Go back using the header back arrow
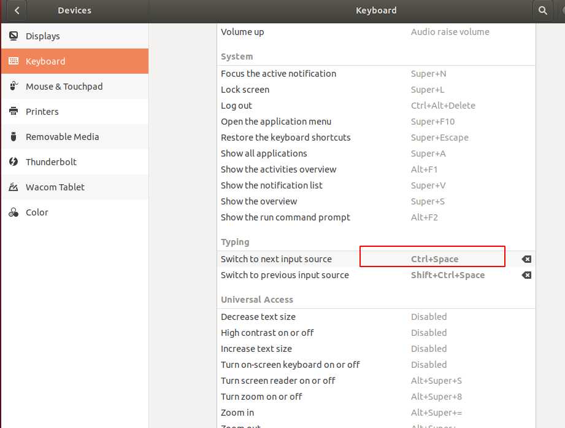This screenshot has height=428, width=565. point(17,10)
